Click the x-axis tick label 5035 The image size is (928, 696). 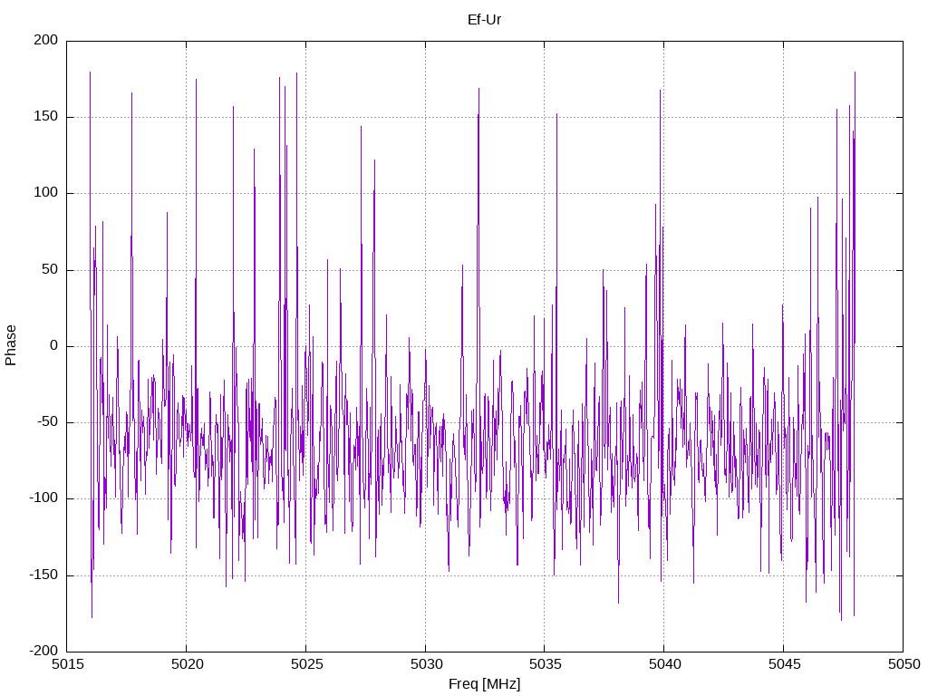coord(545,664)
